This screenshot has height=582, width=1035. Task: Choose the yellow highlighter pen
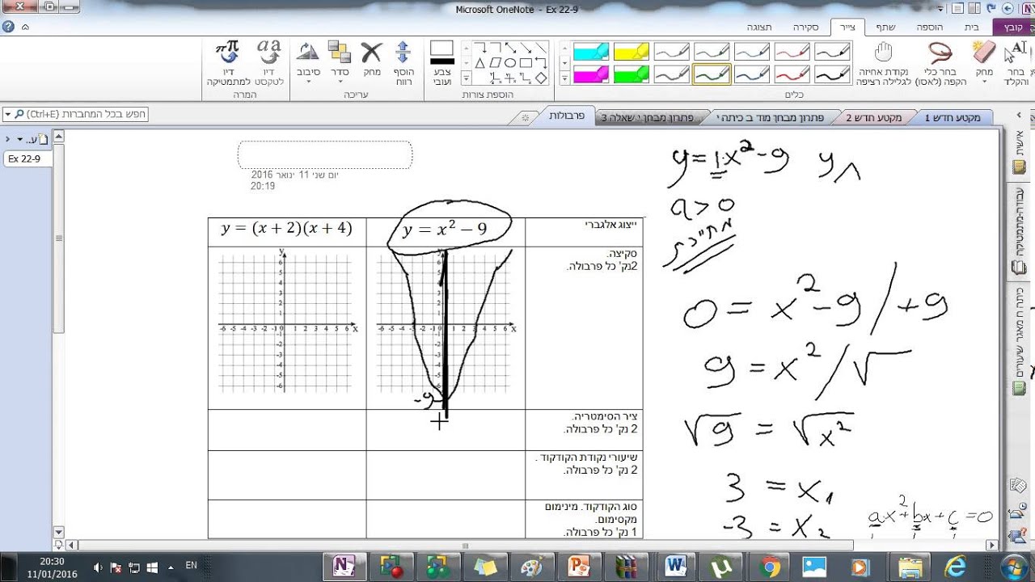[632, 53]
